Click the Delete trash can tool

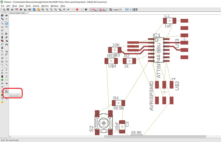2,37
